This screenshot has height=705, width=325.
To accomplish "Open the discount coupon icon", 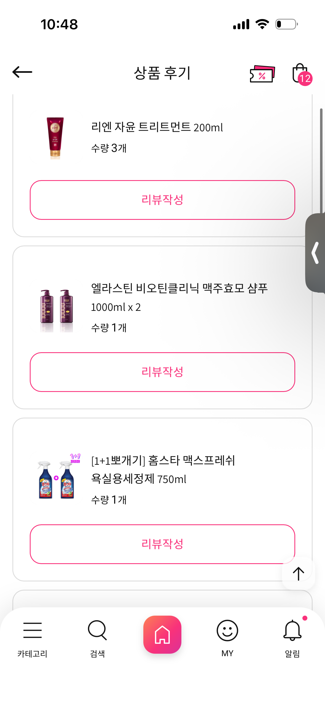I will [x=262, y=74].
